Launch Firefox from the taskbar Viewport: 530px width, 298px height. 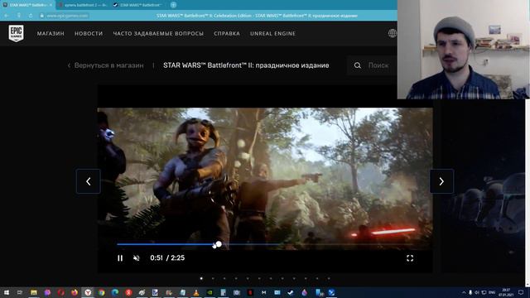coord(75,292)
